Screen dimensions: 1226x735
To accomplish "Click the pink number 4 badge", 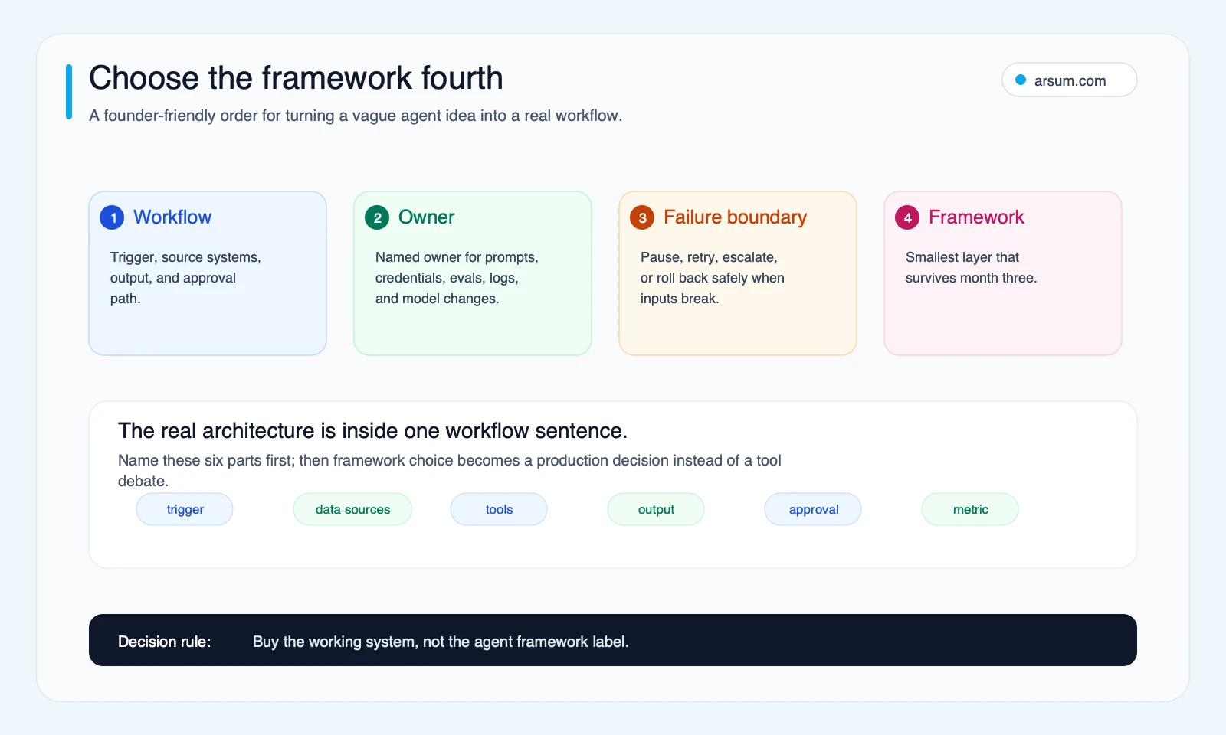I will coord(907,217).
